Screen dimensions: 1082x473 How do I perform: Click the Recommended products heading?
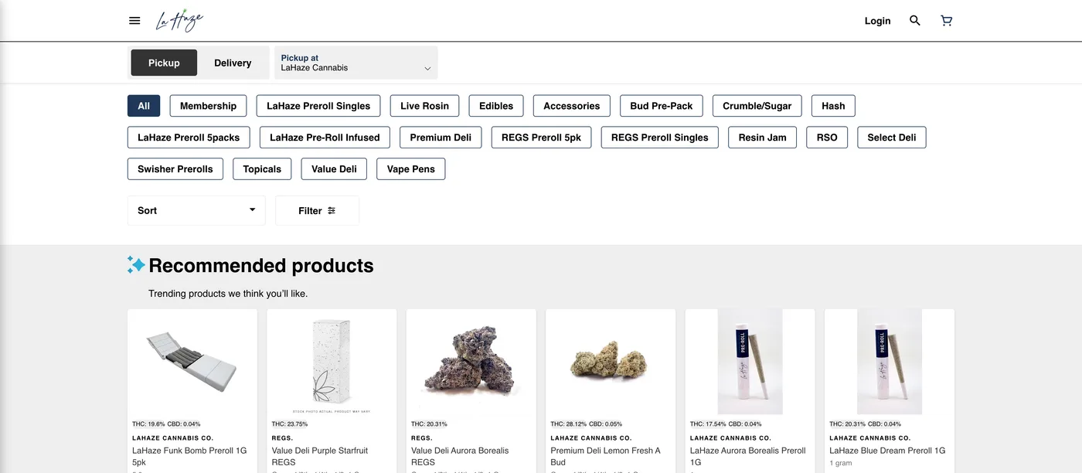(261, 265)
